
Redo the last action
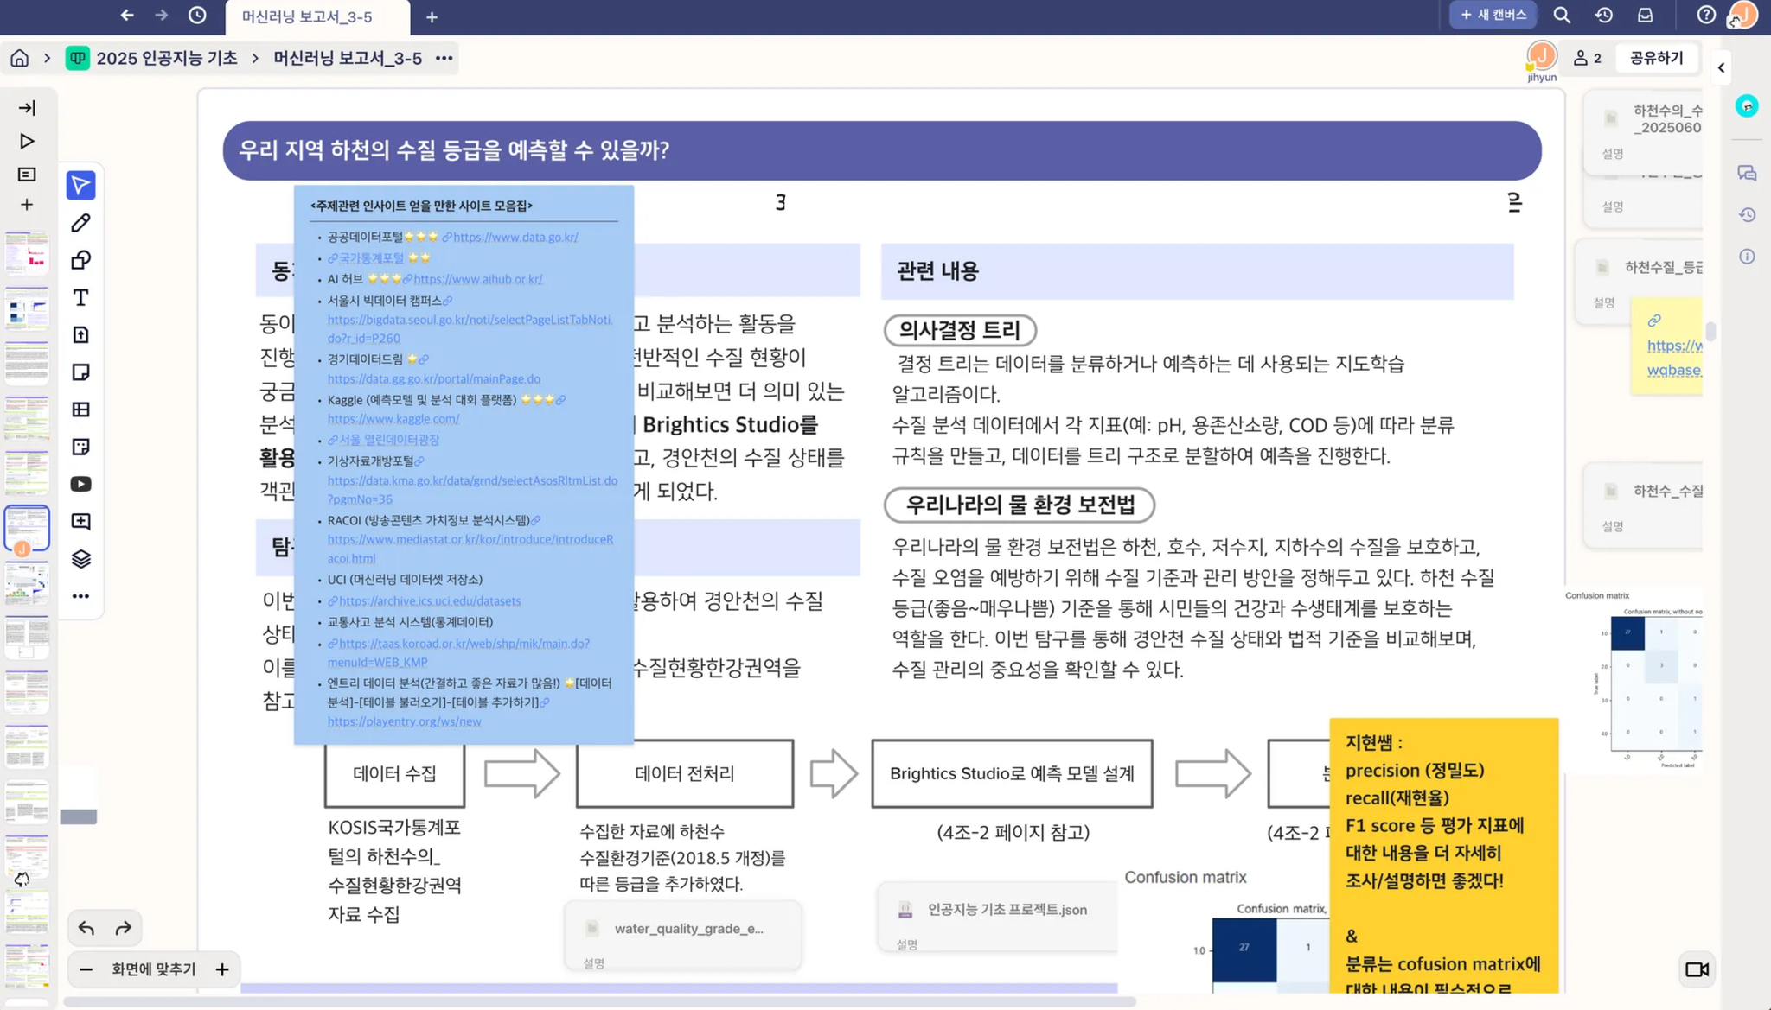124,928
